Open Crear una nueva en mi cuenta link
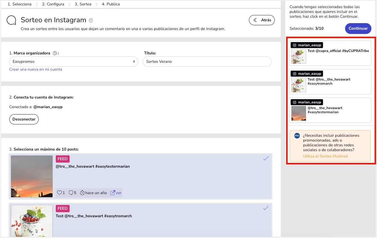 (x=36, y=69)
